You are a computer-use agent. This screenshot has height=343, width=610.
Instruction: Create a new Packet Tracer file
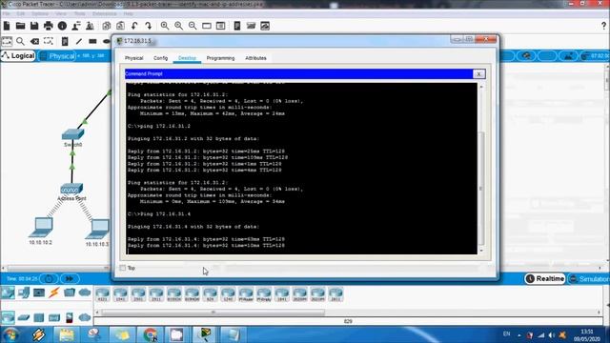(x=7, y=26)
